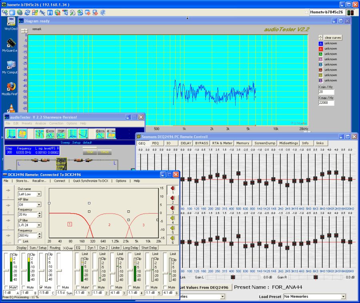Open the Options menu in DCX2496 Remote
This screenshot has width=360, height=303.
pyautogui.click(x=121, y=181)
